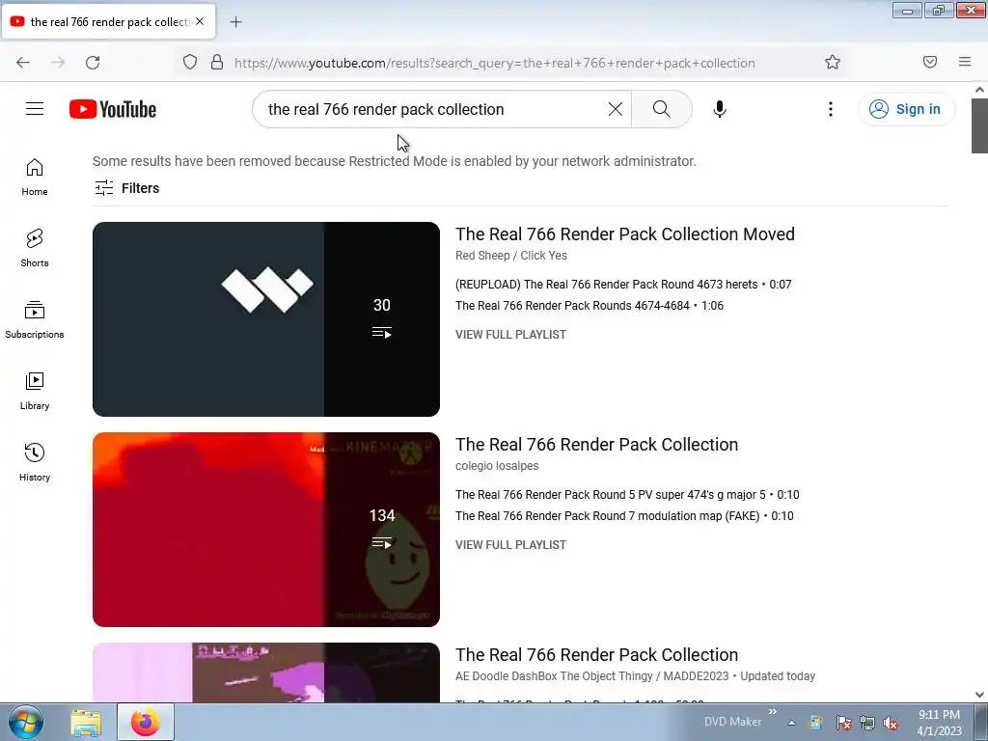Open Shorts in sidebar

tap(35, 248)
